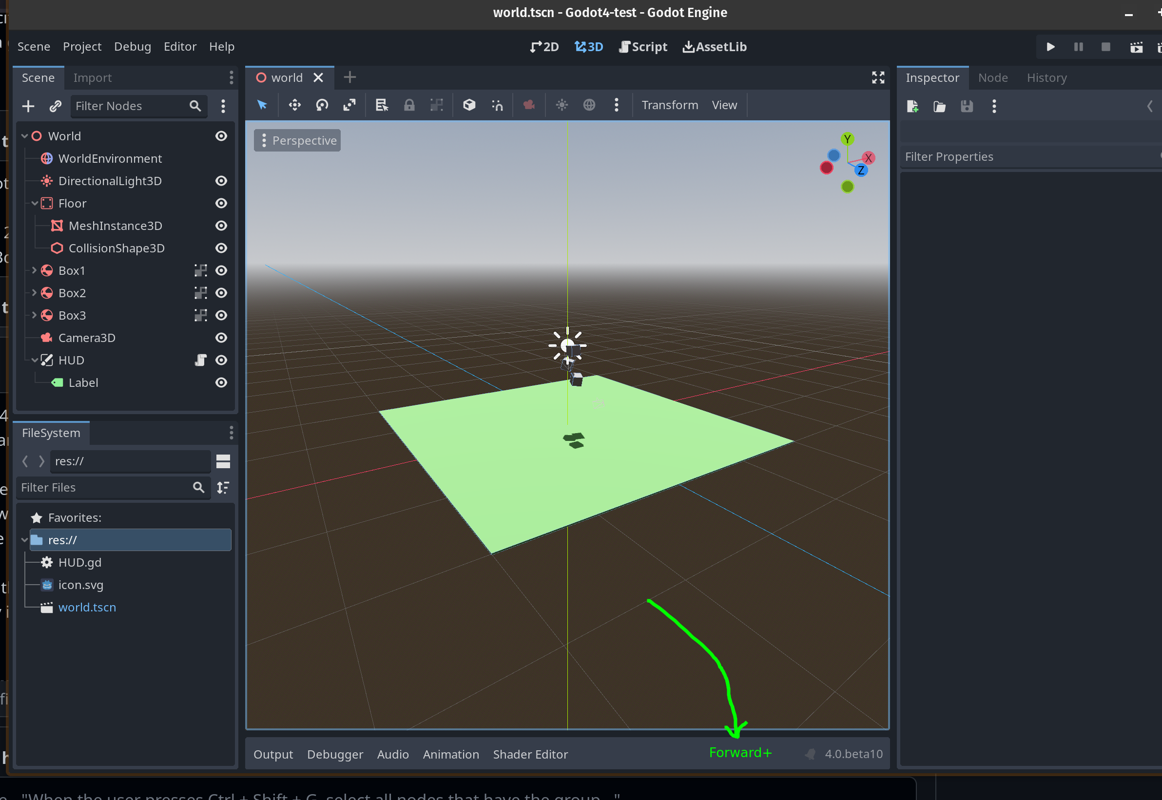Create a new resource in the Inspector
This screenshot has width=1162, height=800.
click(x=912, y=106)
